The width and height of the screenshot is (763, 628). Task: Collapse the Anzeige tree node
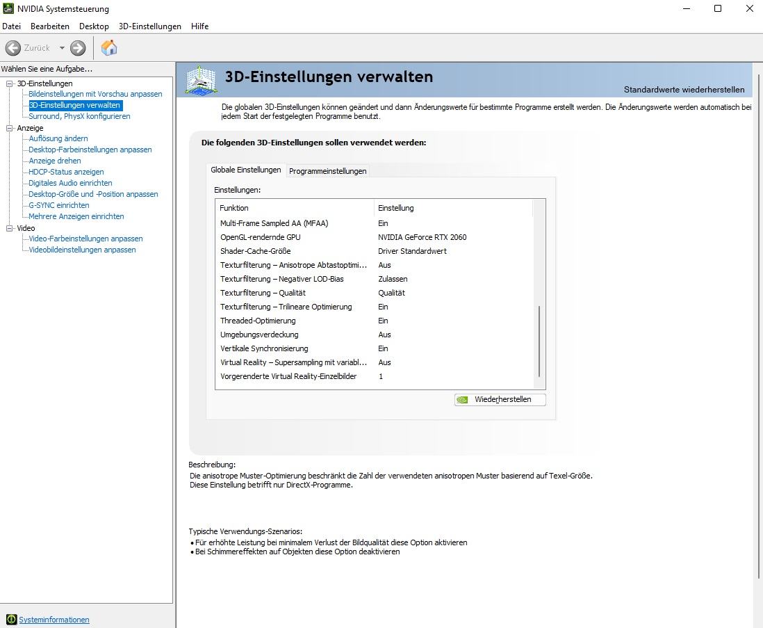coord(9,128)
